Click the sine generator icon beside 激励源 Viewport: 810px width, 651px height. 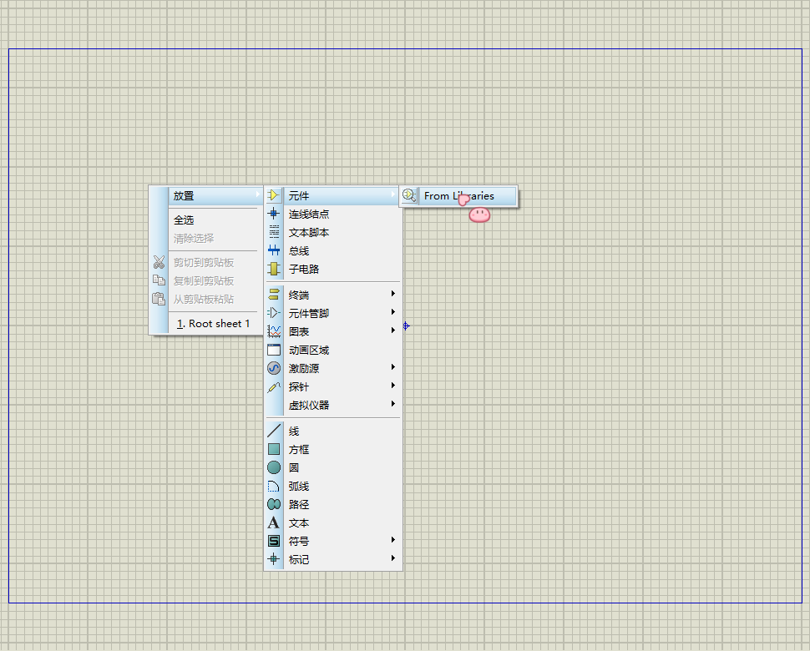(x=273, y=368)
